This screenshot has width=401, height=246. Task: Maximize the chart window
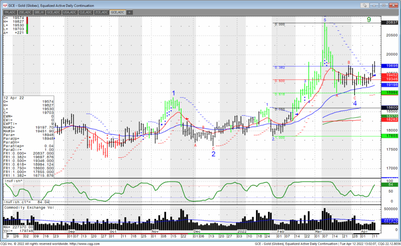pos(384,5)
